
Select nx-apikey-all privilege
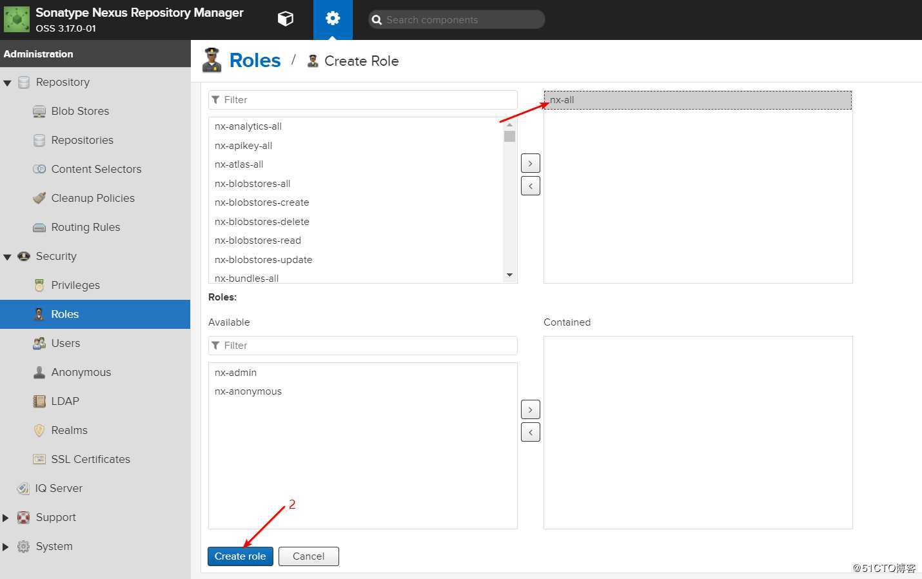pyautogui.click(x=243, y=146)
